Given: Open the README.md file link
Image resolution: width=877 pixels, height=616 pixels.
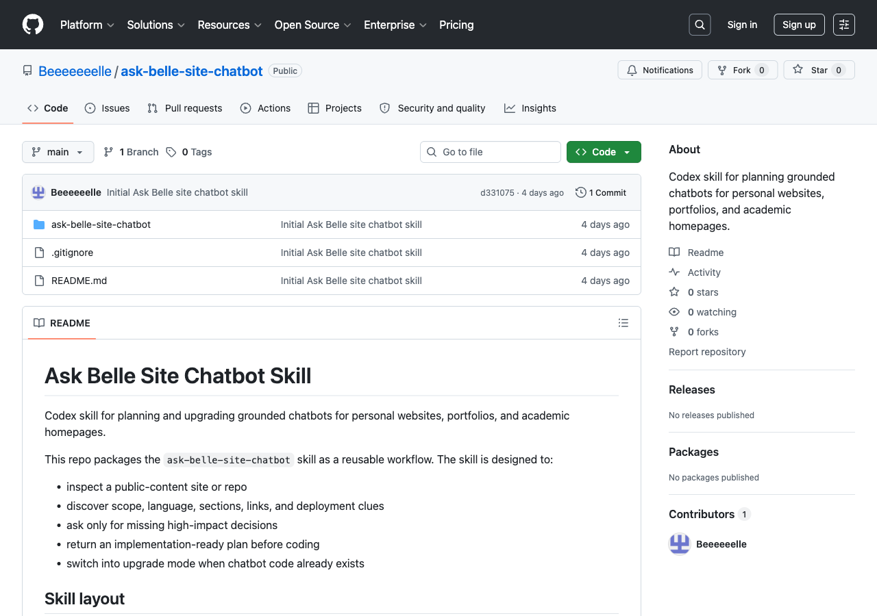Looking at the screenshot, I should tap(79, 281).
